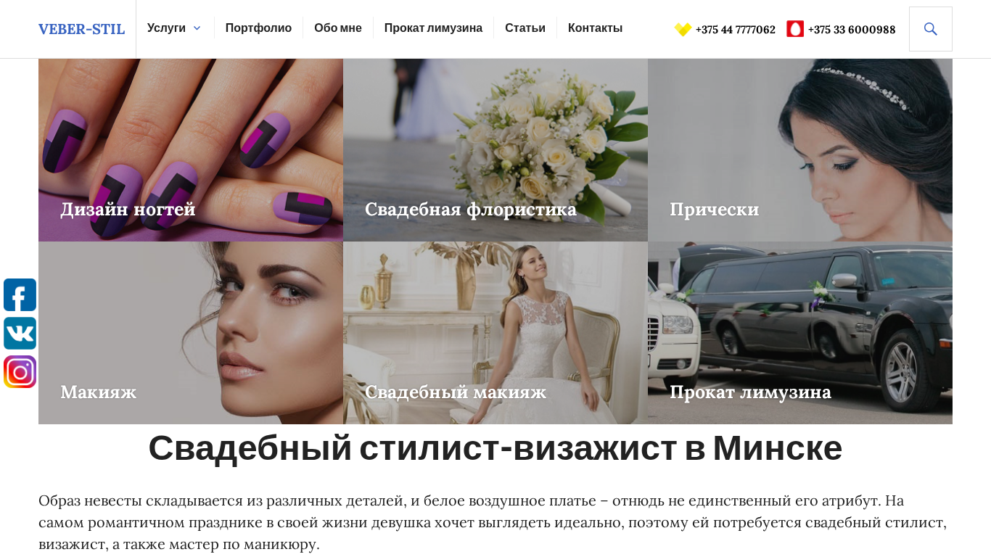Expand the Услуги dropdown chevron
The width and height of the screenshot is (991, 557).
197,28
